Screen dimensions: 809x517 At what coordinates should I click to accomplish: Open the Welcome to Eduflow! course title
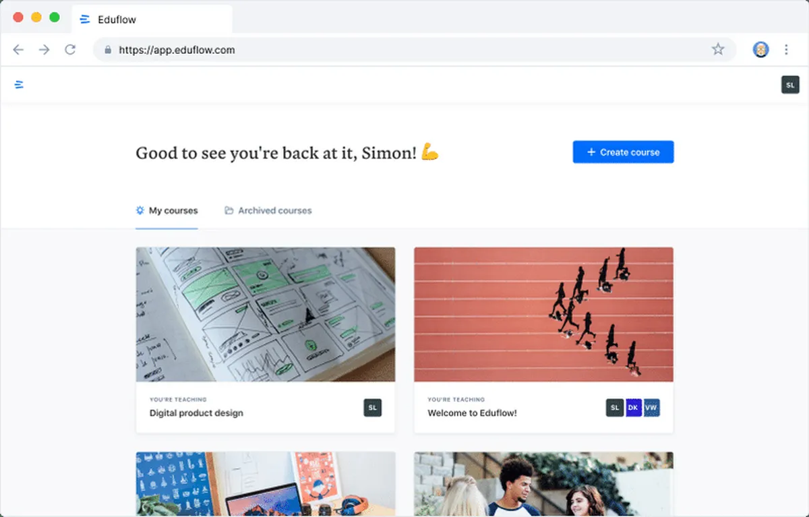tap(472, 413)
